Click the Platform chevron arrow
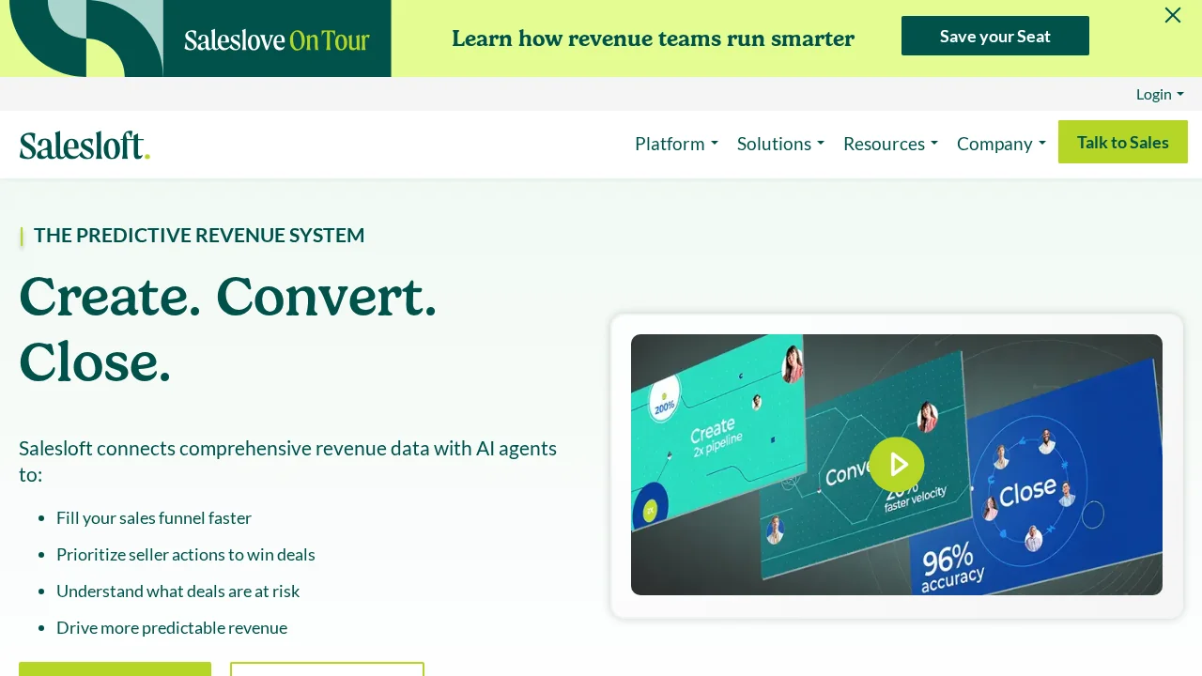 [x=714, y=144]
